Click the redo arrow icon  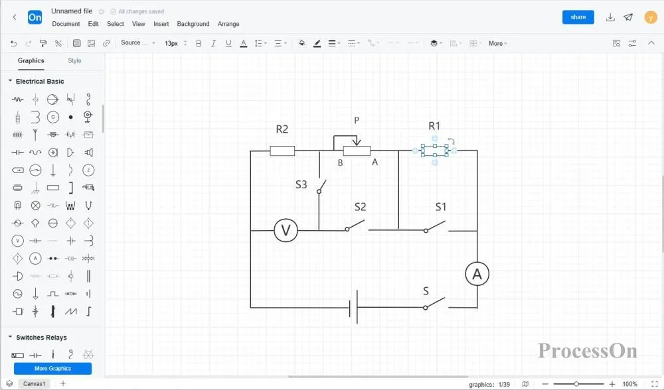(x=29, y=43)
